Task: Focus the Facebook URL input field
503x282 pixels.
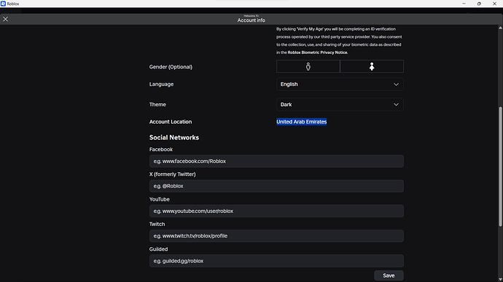Action: point(276,161)
